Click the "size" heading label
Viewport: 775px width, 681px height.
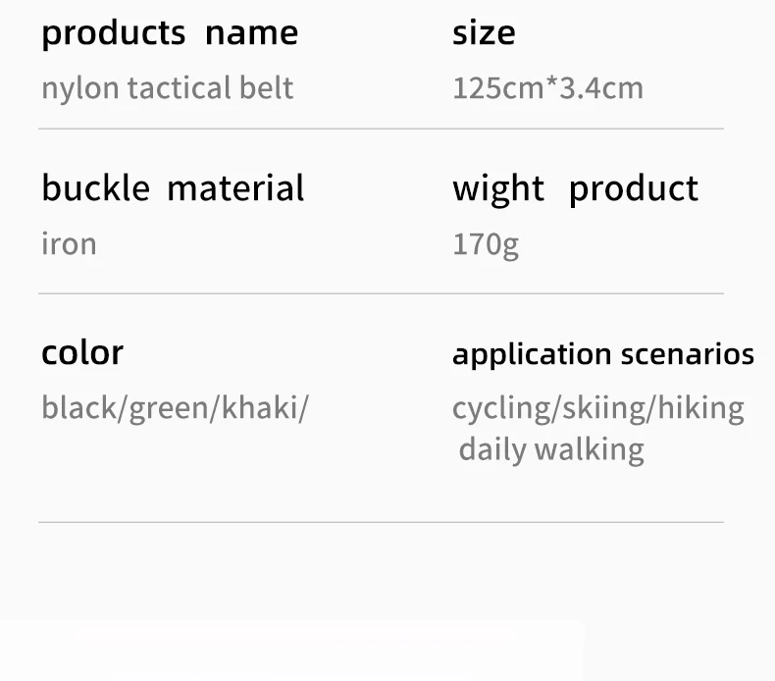(x=483, y=33)
